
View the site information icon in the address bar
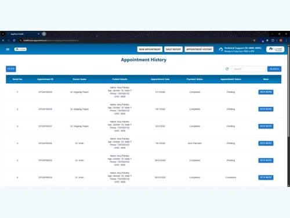[20, 40]
